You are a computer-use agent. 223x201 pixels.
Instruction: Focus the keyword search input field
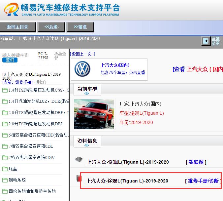15,55
